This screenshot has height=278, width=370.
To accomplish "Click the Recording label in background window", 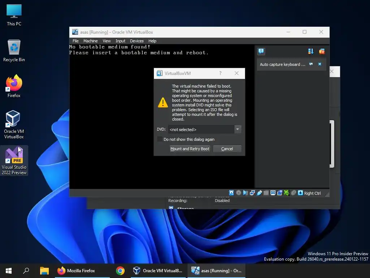I will click(178, 201).
